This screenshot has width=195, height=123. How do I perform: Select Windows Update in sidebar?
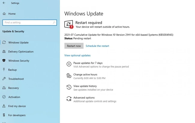(x=18, y=42)
